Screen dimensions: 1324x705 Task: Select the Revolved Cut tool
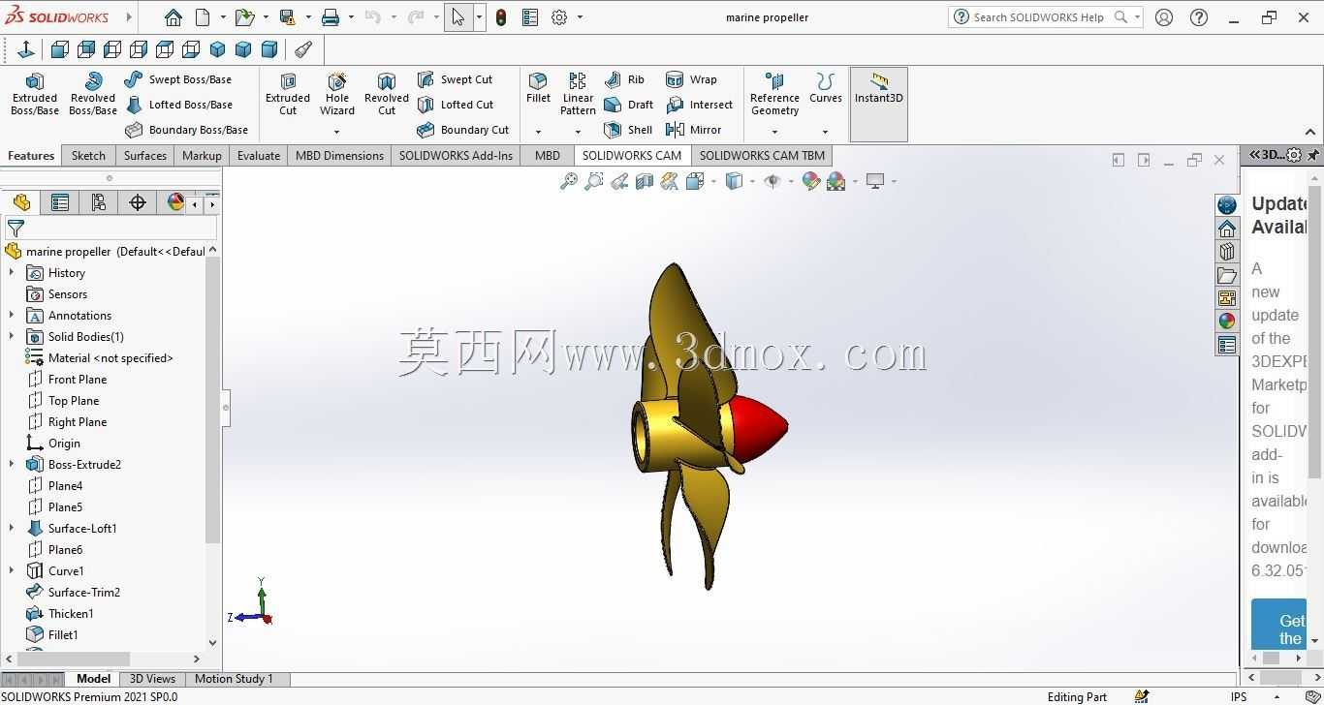(387, 94)
